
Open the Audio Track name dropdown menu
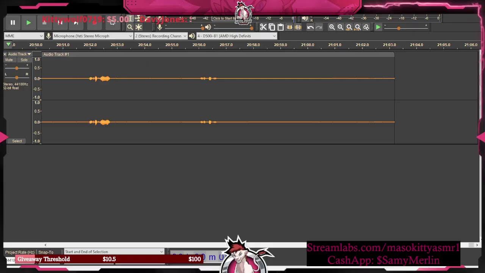[19, 54]
